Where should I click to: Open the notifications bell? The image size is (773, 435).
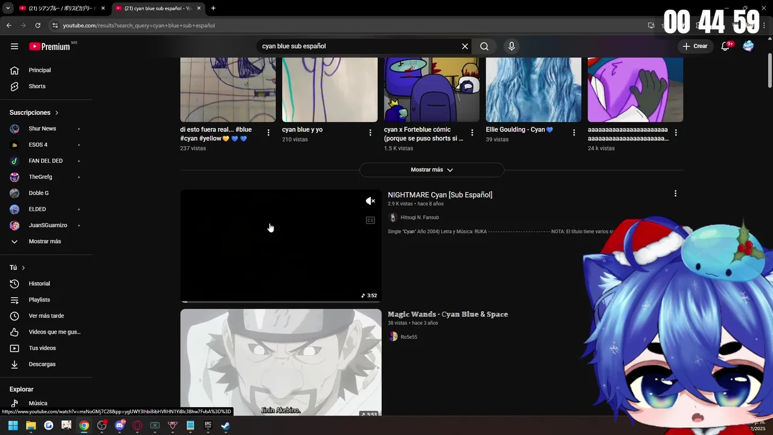726,47
